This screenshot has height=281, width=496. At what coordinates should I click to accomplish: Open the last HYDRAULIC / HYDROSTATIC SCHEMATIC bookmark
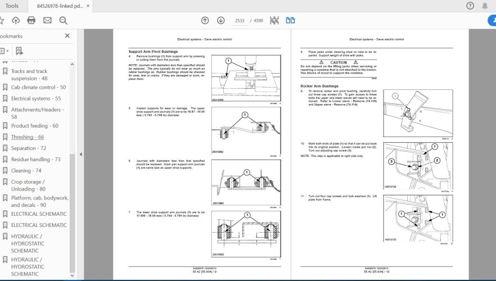(x=28, y=267)
